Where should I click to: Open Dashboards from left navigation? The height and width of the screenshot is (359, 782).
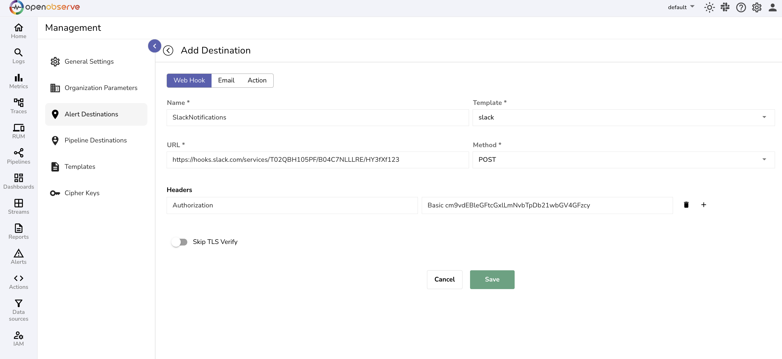click(19, 181)
